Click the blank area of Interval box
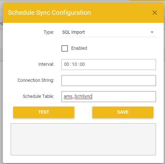This screenshot has height=164, width=165. click(120, 65)
